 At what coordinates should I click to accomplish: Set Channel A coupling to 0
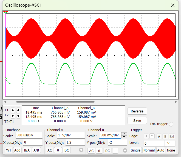(x=58, y=150)
